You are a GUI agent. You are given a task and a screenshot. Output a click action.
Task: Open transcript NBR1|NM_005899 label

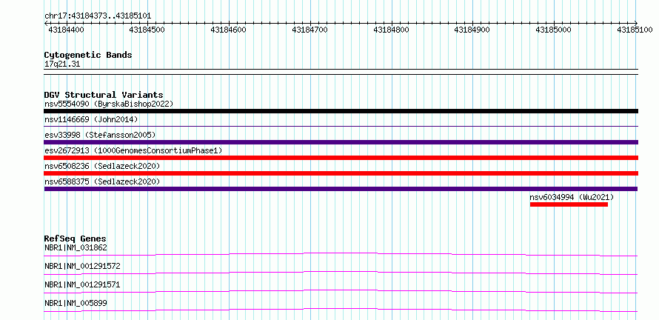point(76,303)
